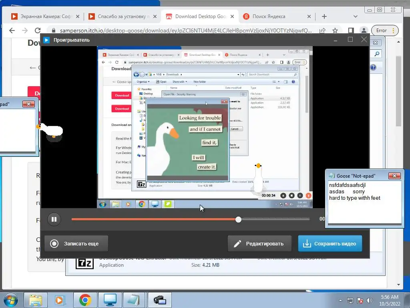Share this page via the share icon
The image size is (410, 308).
coord(322,30)
